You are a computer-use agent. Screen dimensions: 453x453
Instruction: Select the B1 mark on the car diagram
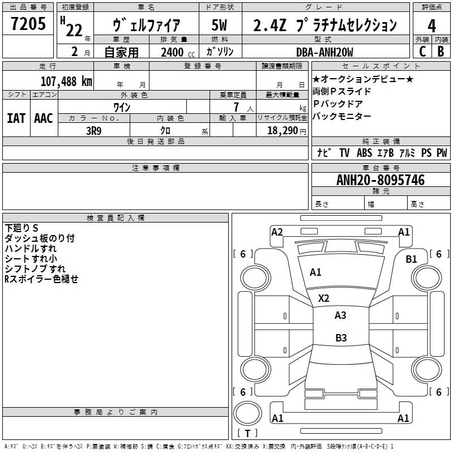411,259
